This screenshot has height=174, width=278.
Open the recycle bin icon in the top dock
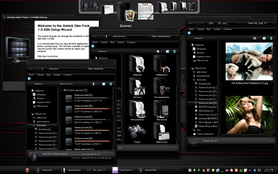[x=191, y=6]
